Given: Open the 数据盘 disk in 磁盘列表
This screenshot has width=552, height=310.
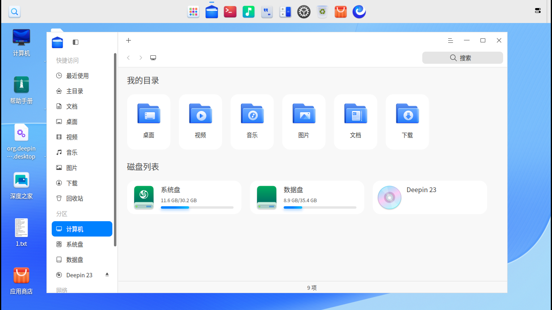Looking at the screenshot, I should (x=307, y=197).
